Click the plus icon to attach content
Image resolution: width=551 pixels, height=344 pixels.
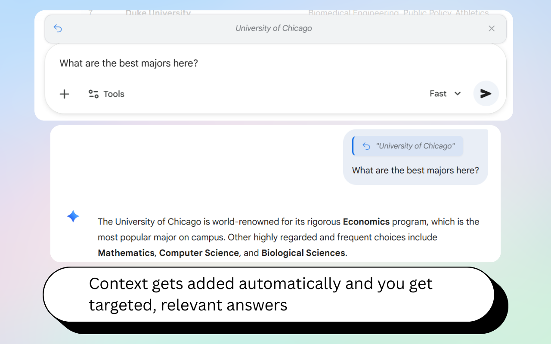64,94
